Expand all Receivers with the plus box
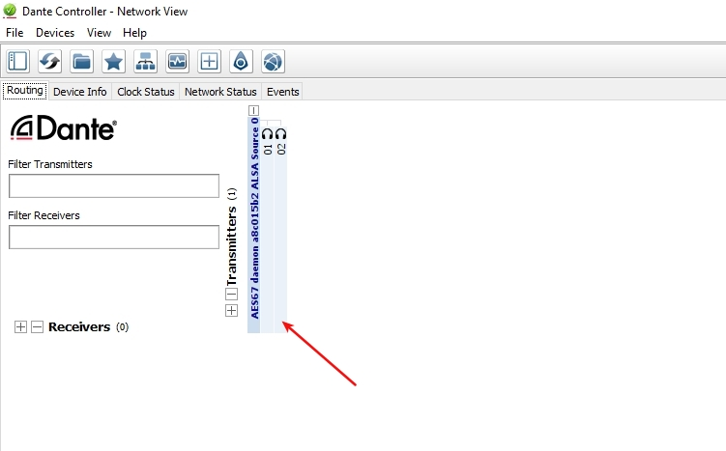The width and height of the screenshot is (726, 451). pos(21,327)
